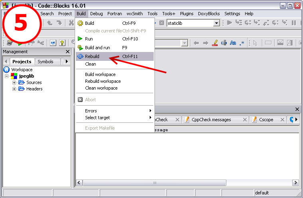
Task: Click the Cut scissors toolbar icon
Action: 71,23
